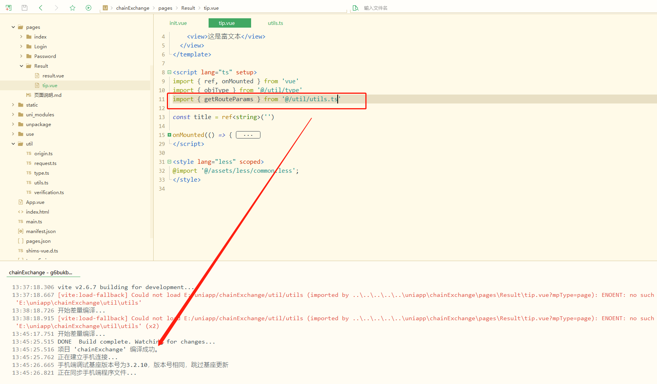
Task: Click the project icon in breadcrumb
Action: point(105,8)
